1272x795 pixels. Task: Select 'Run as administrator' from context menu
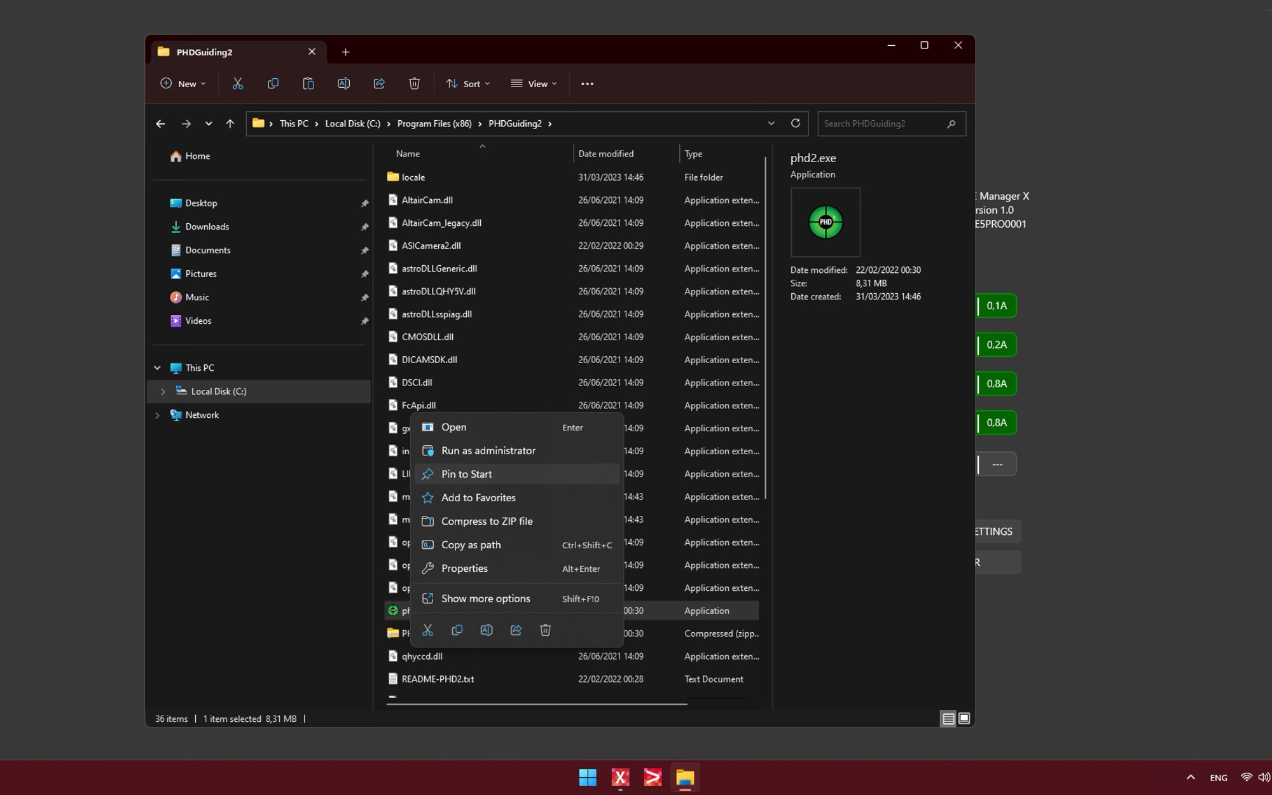pos(488,450)
